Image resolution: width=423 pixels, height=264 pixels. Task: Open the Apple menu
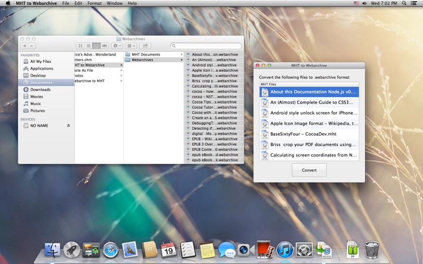(x=8, y=3)
